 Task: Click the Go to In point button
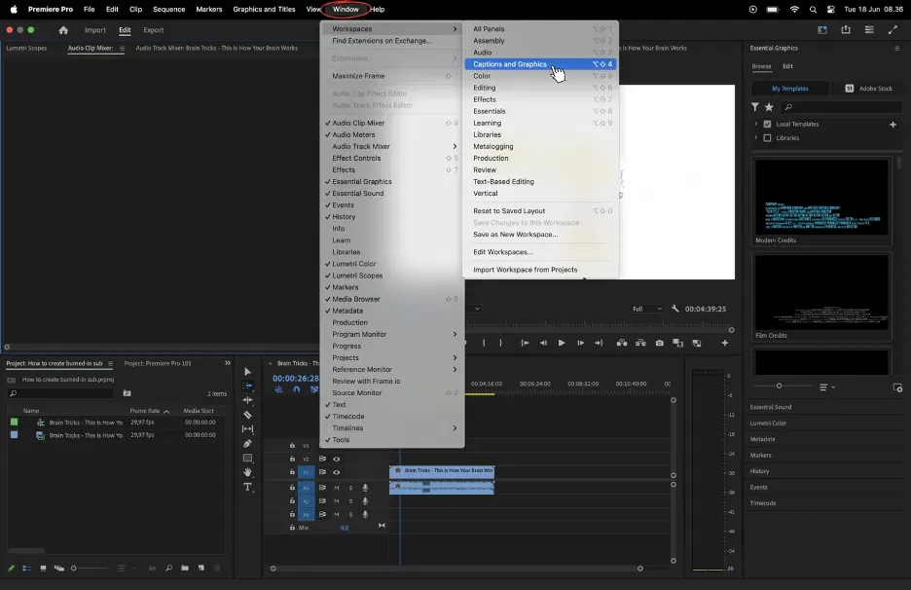pos(525,343)
